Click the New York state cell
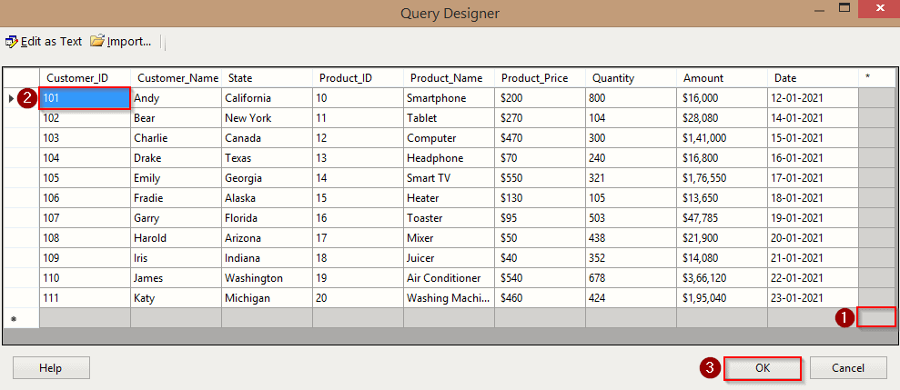The image size is (900, 390). tap(267, 118)
